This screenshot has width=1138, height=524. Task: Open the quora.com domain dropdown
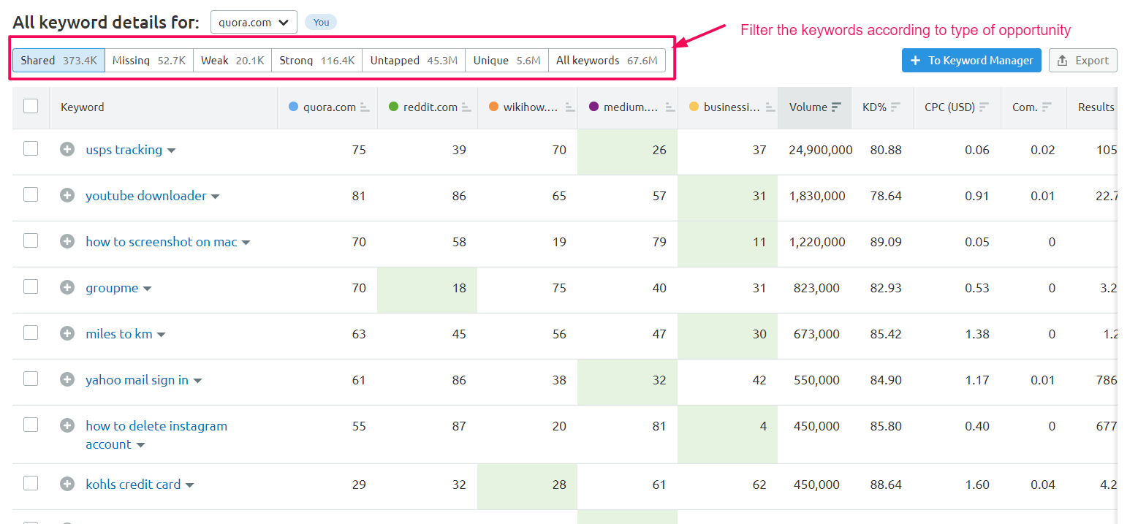pyautogui.click(x=254, y=22)
